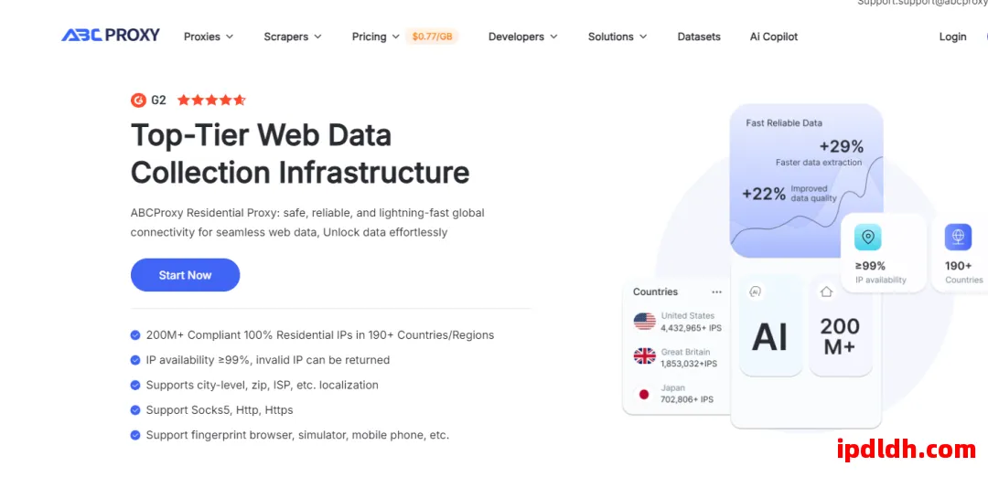Click the Start Now button
Viewport: 988px width, 477px height.
click(x=185, y=275)
